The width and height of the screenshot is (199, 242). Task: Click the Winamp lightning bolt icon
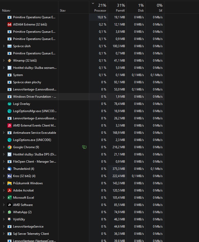click(x=10, y=61)
